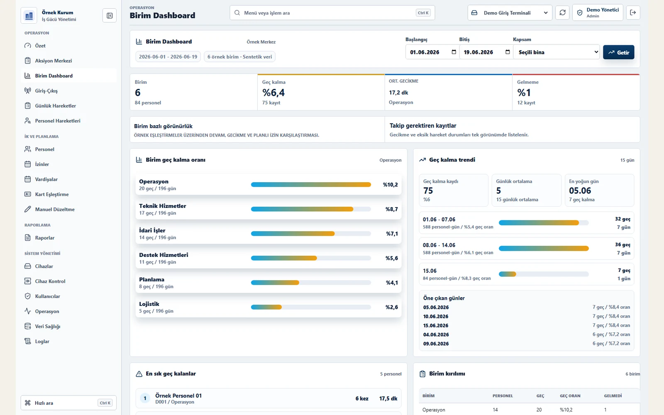Click the search magnifier icon
Viewport: 664px width, 415px height.
237,13
